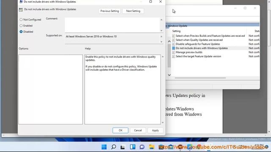Close the policy setting dialog

160,2
